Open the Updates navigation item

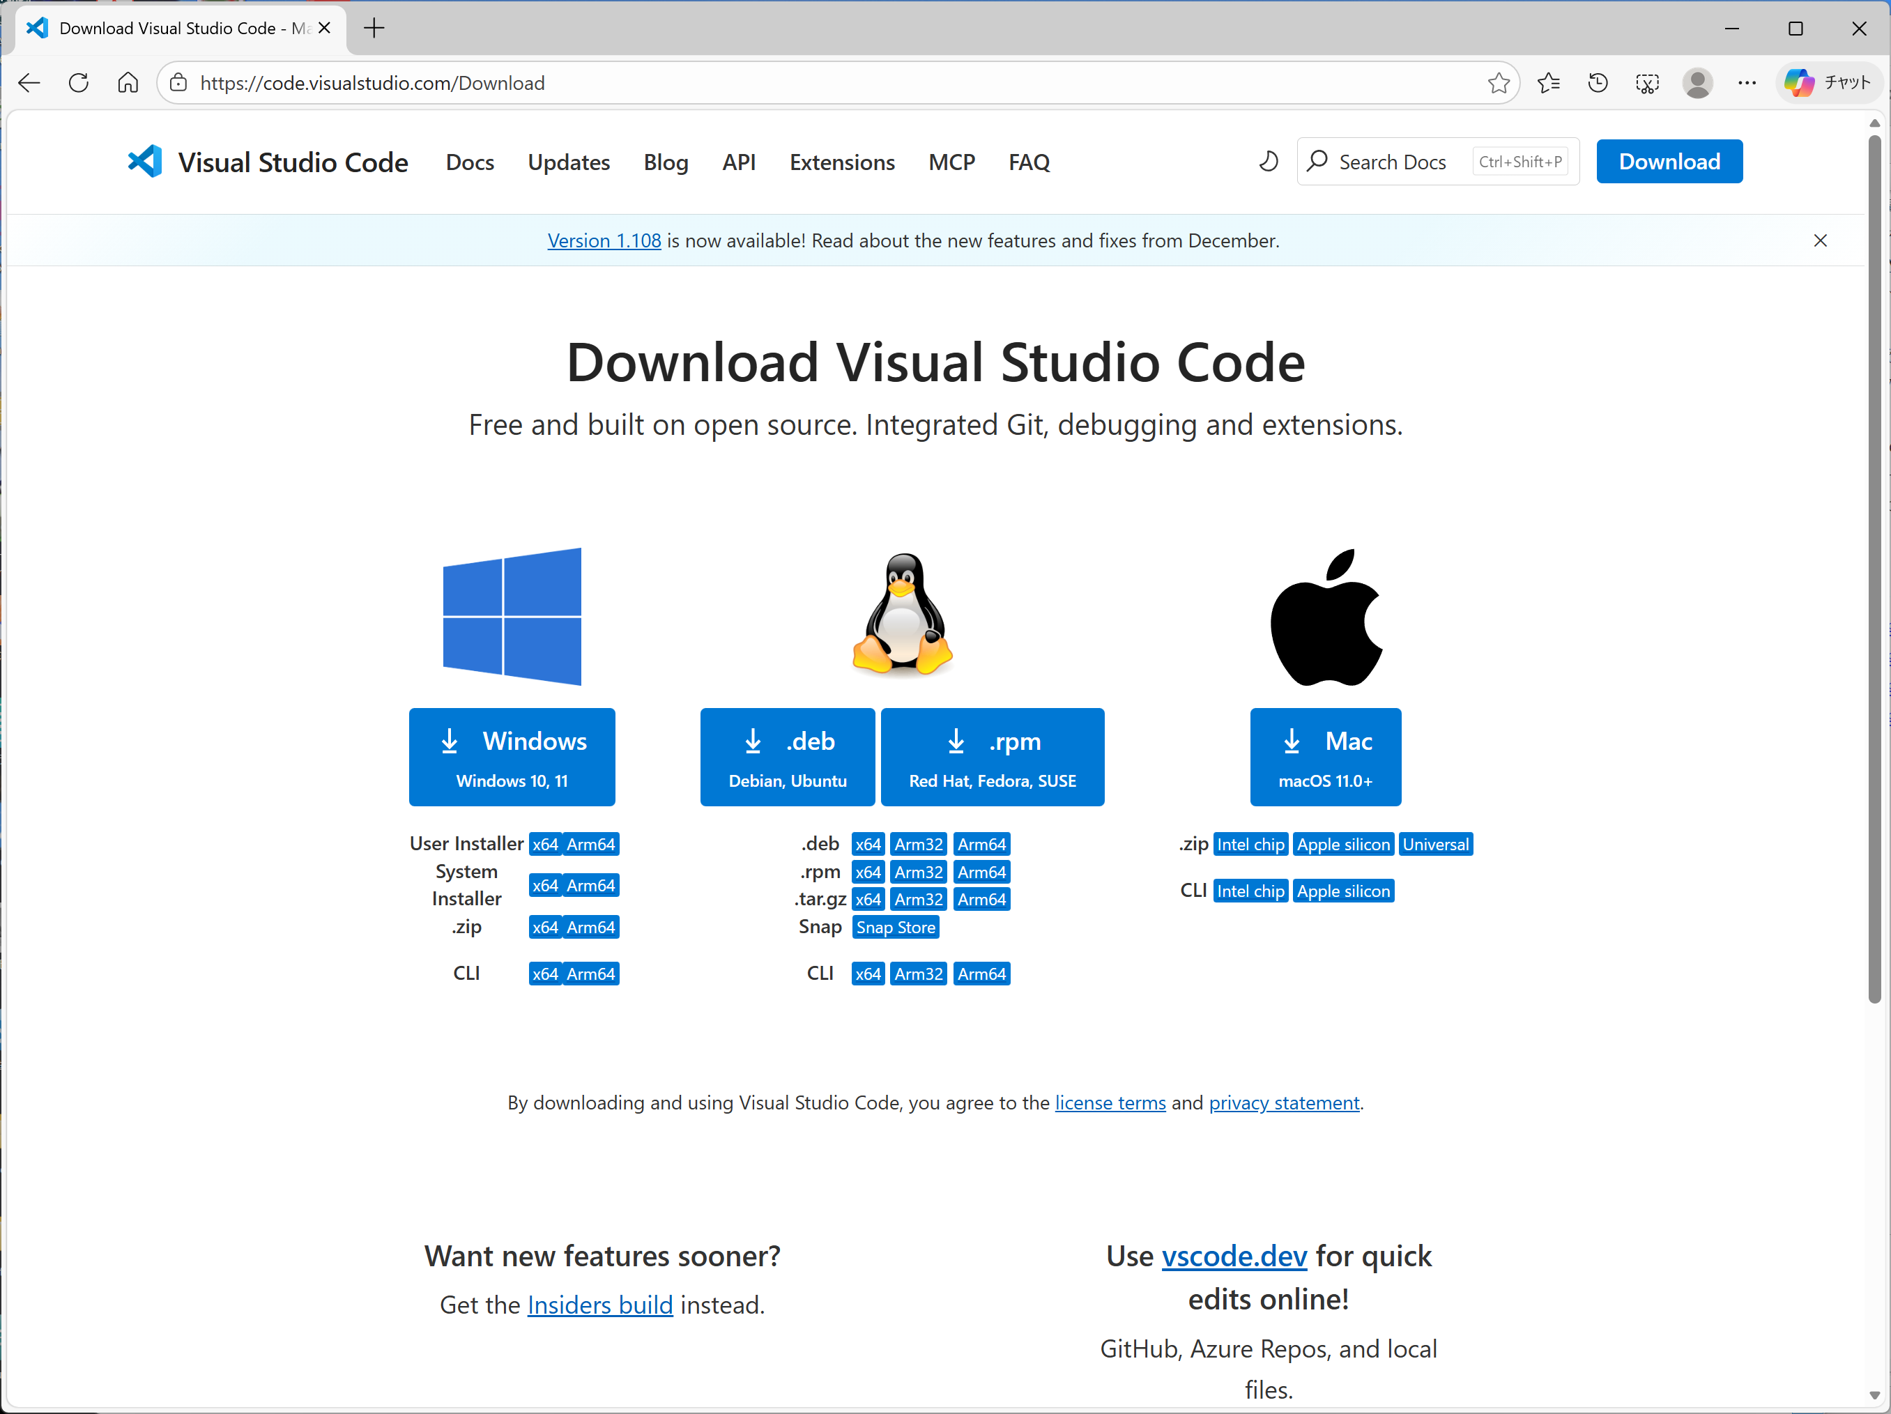tap(569, 162)
